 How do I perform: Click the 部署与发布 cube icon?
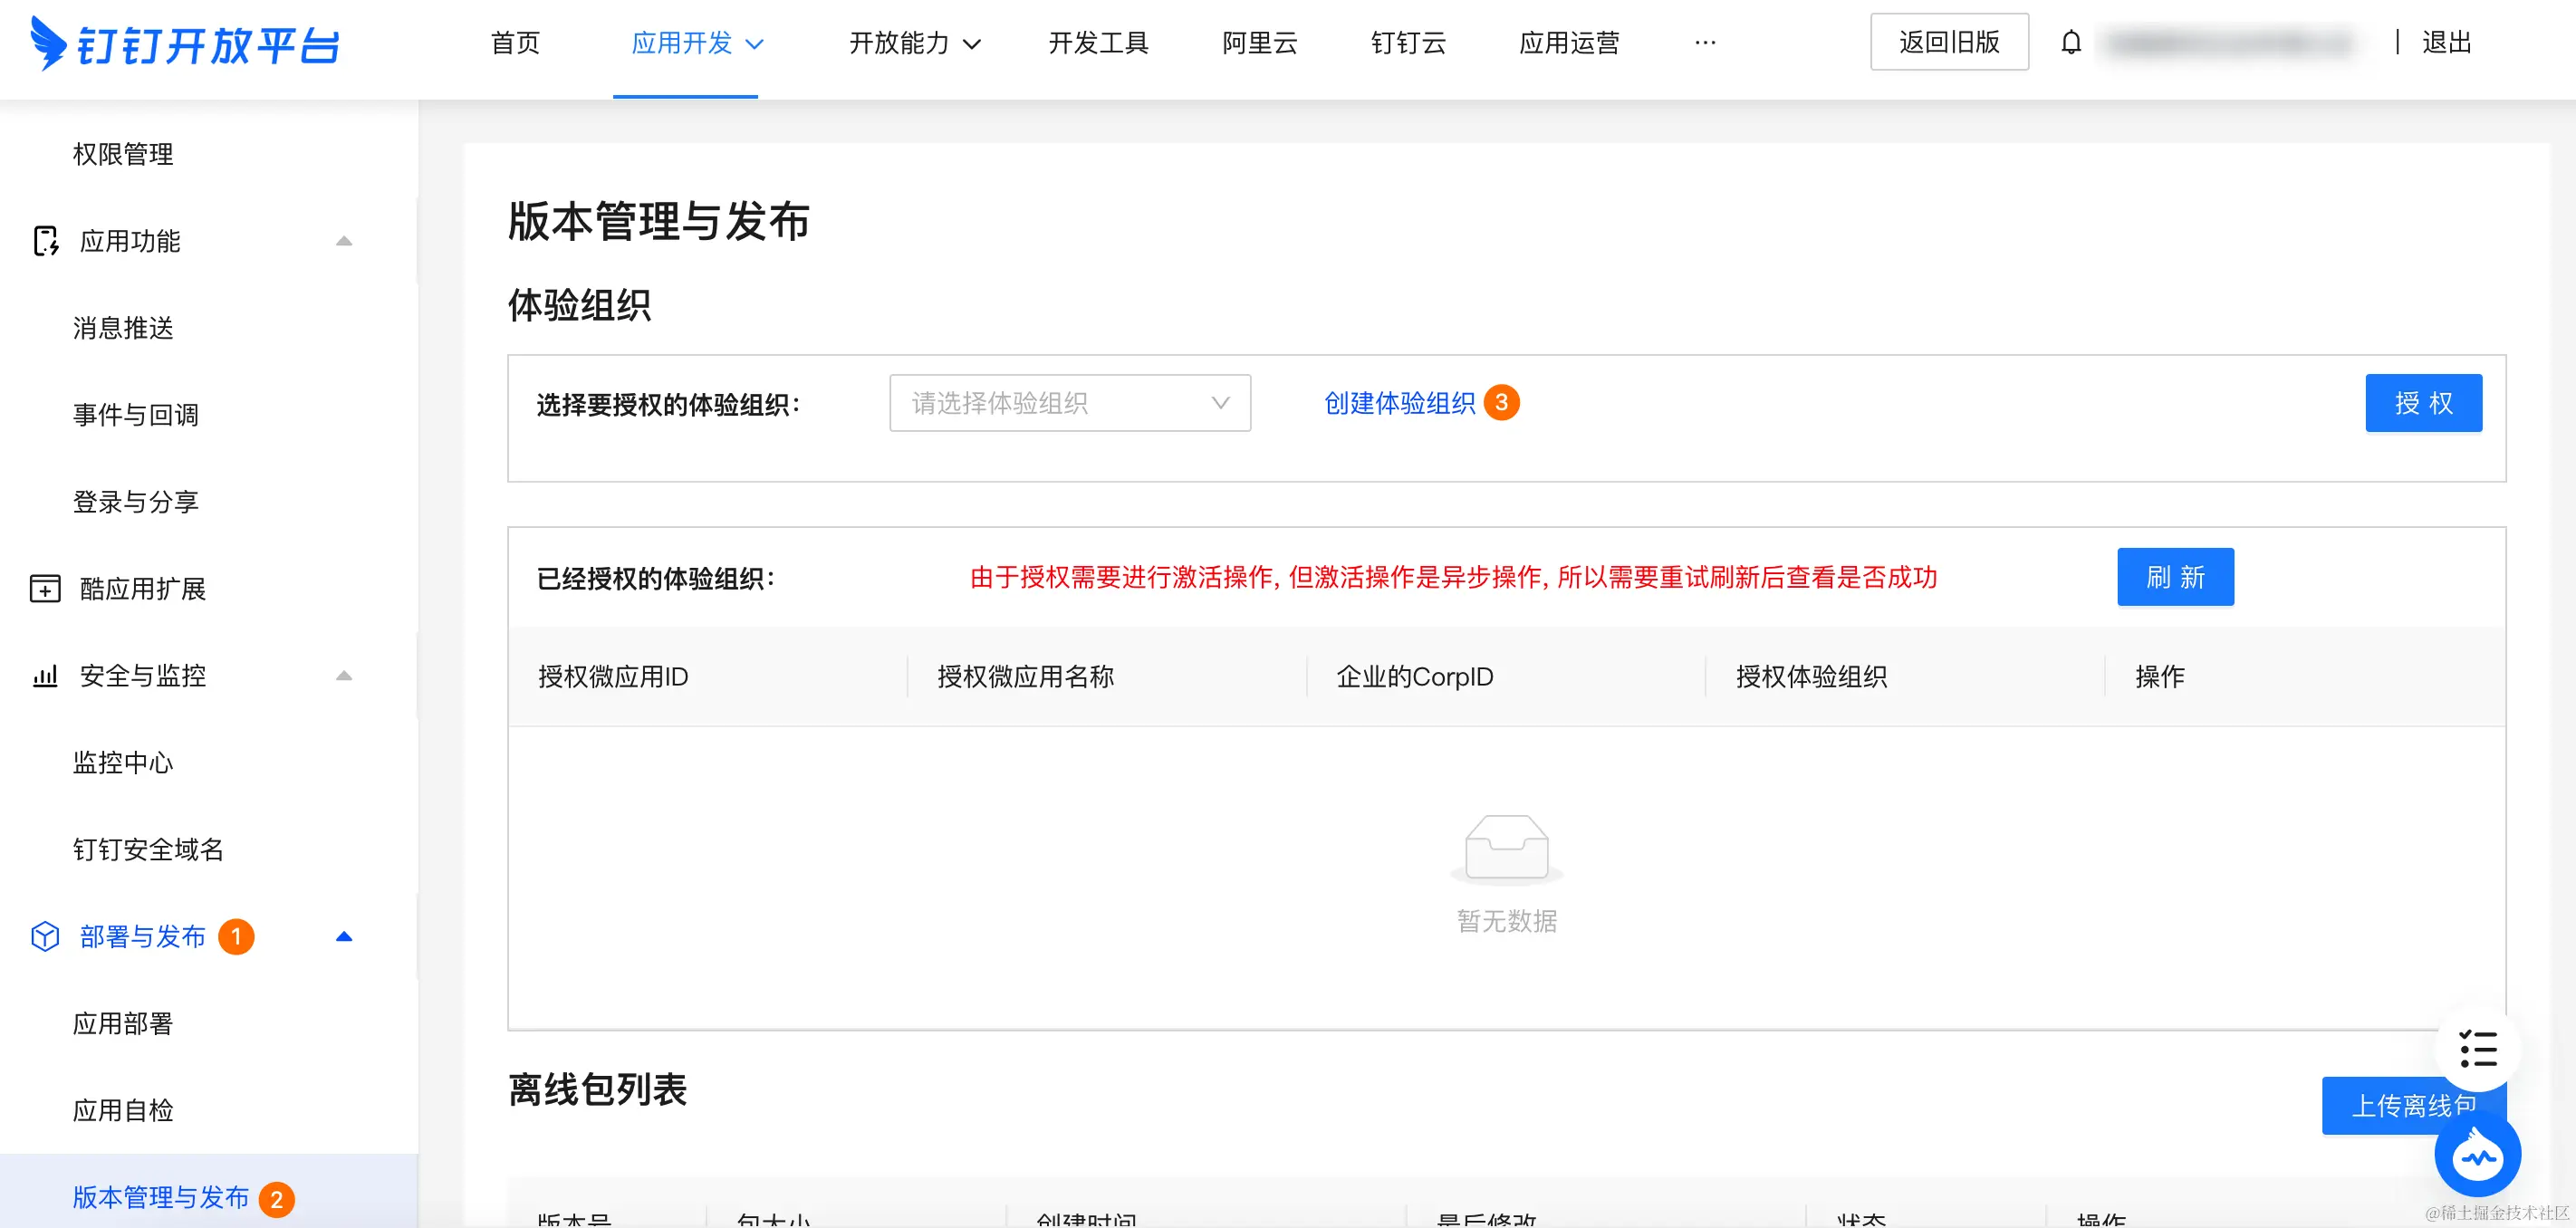click(45, 937)
